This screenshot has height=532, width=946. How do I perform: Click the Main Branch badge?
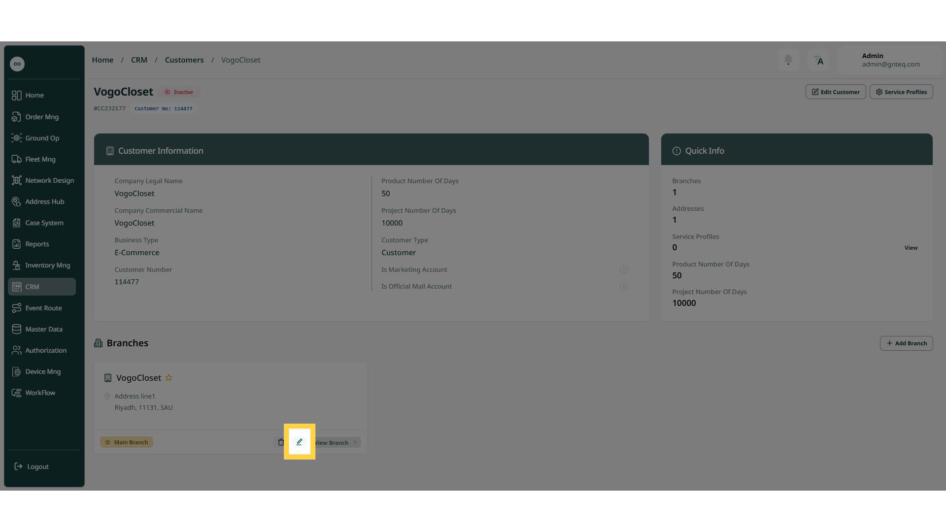point(127,442)
